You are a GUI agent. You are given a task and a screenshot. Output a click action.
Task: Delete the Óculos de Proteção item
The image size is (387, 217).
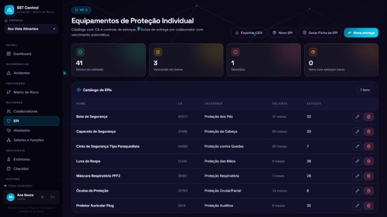click(x=369, y=190)
